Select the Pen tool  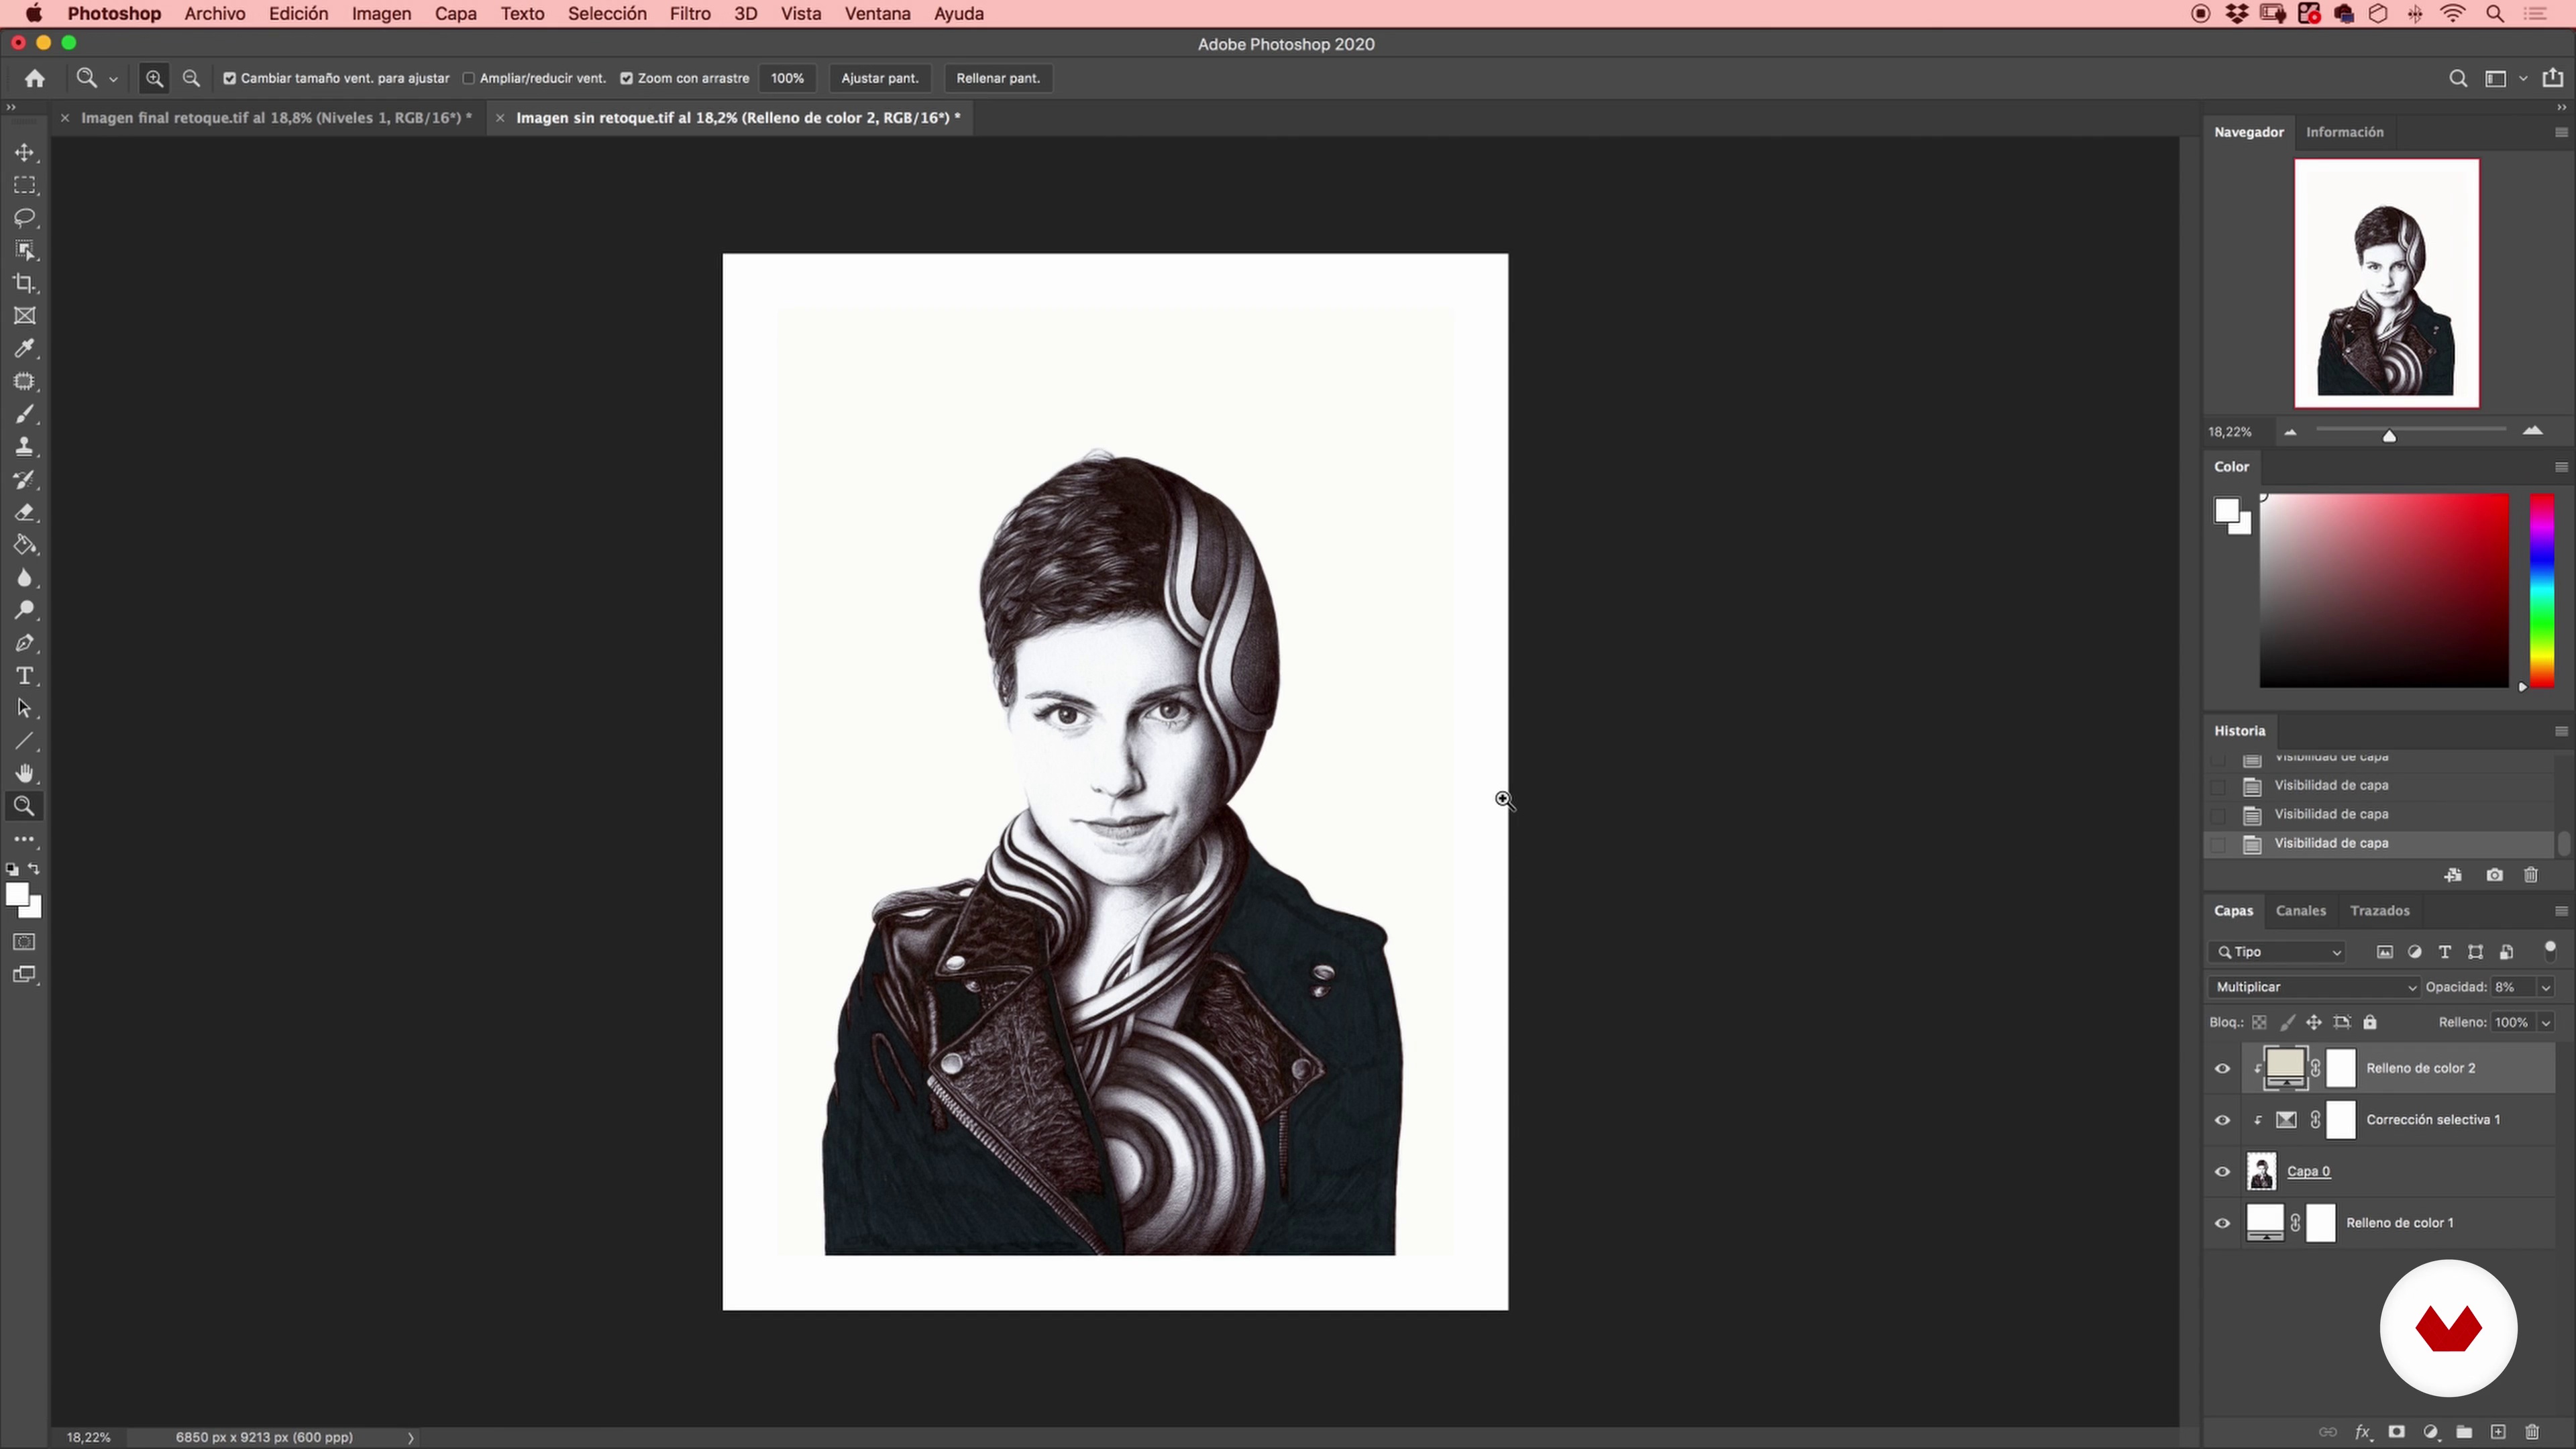pos(24,643)
